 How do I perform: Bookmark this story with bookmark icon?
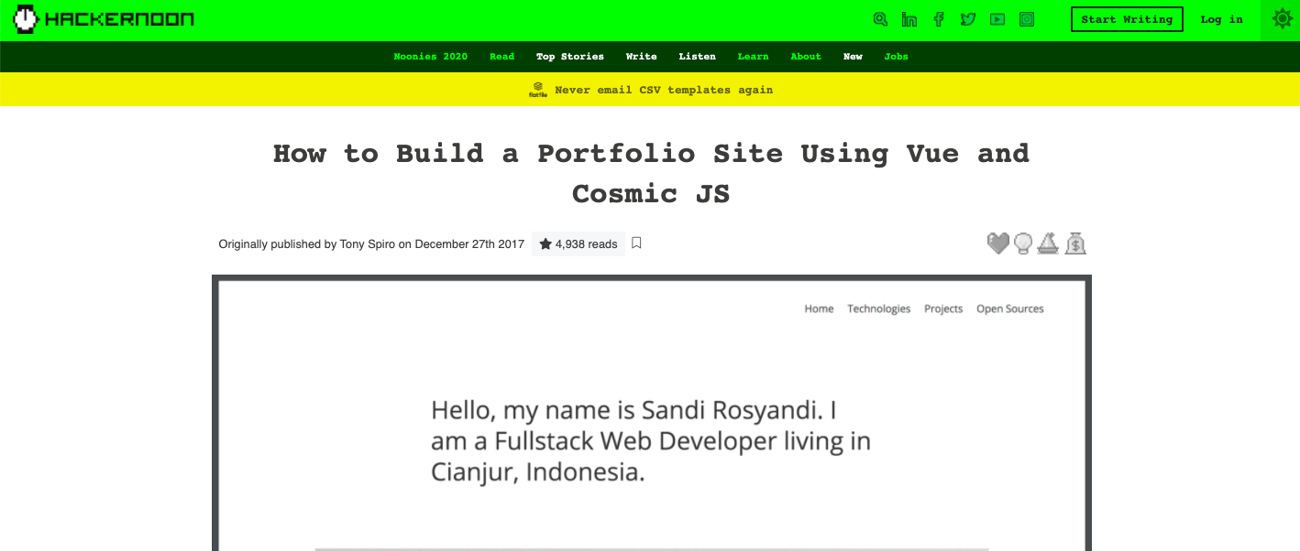(636, 243)
